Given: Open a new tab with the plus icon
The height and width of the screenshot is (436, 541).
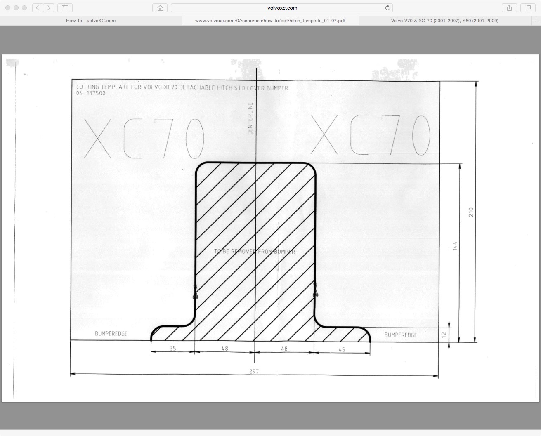Looking at the screenshot, I should [x=536, y=21].
